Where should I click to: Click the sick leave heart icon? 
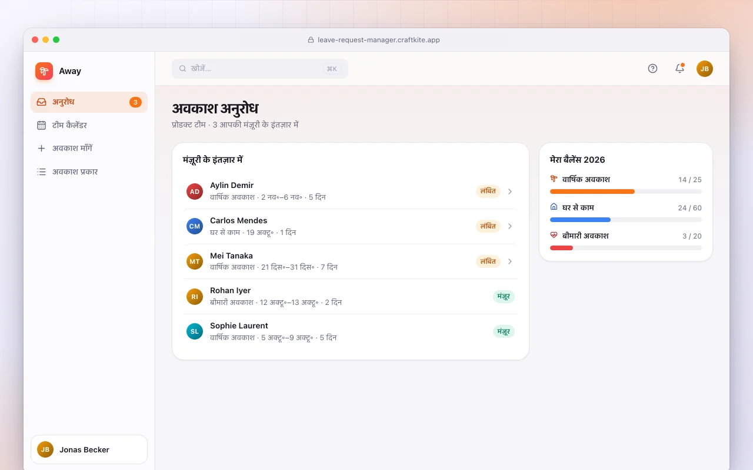(x=554, y=235)
